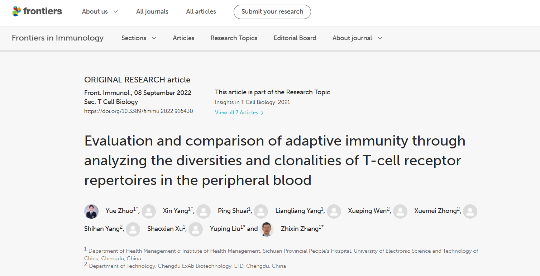This screenshot has width=540, height=276.
Task: Open Insights in T Cell Biology: 2021 topic
Action: (253, 102)
